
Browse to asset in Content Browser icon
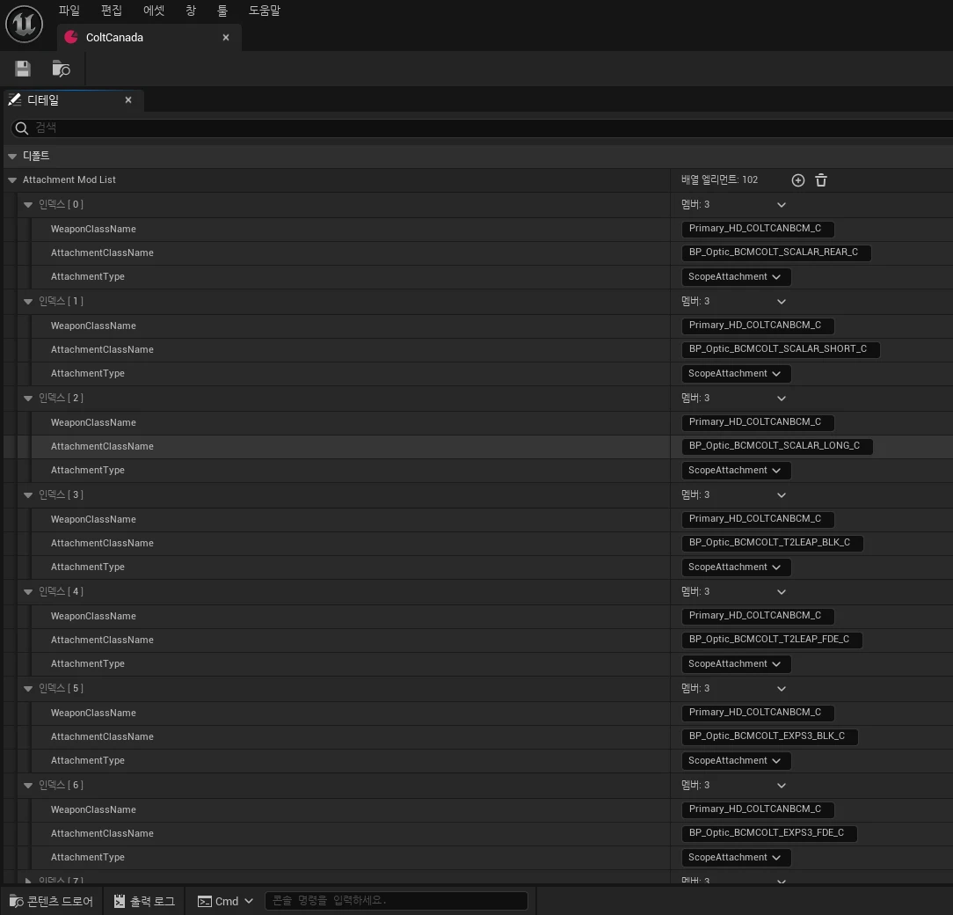pyautogui.click(x=61, y=69)
